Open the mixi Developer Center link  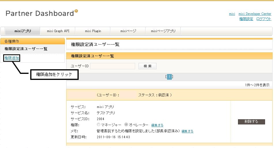click(255, 14)
